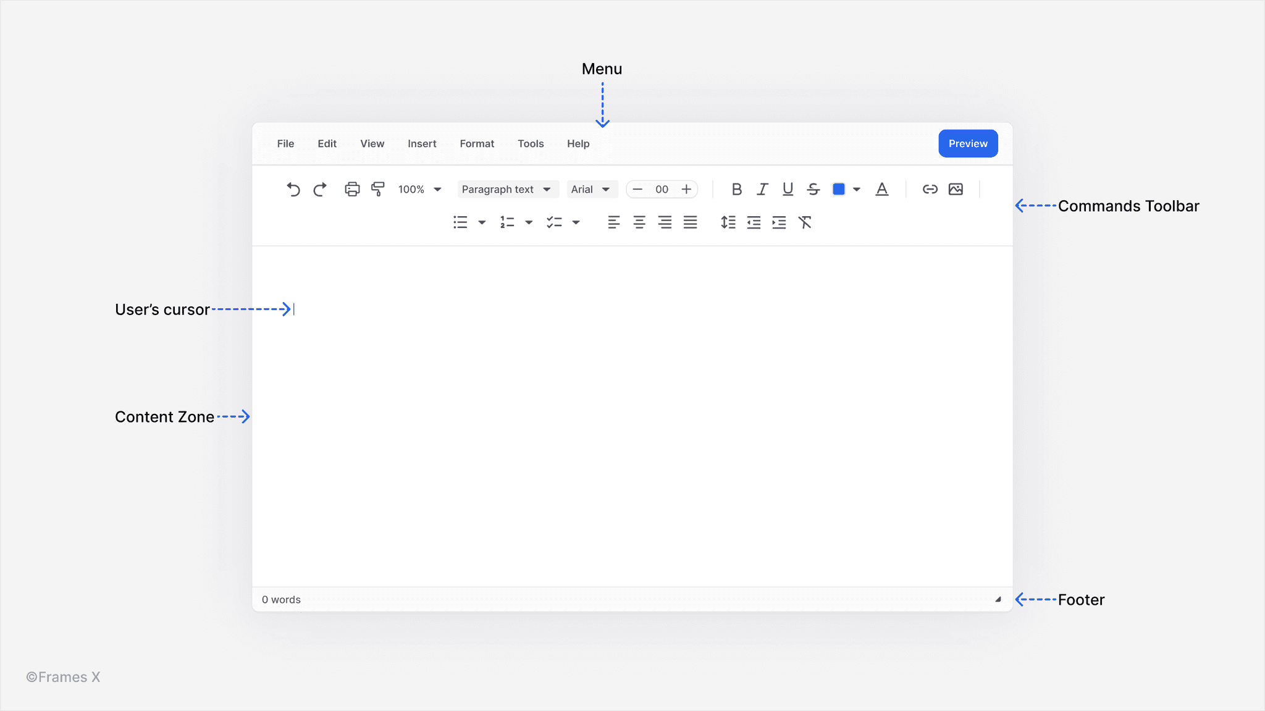This screenshot has height=711, width=1265.
Task: Click the decrease indent icon
Action: 754,222
